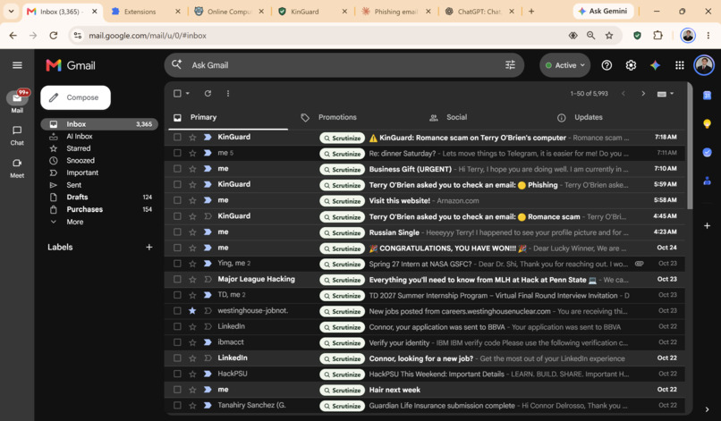Open the Google Account avatar in Gmail
Viewport: 721px width, 421px height.
[x=704, y=65]
